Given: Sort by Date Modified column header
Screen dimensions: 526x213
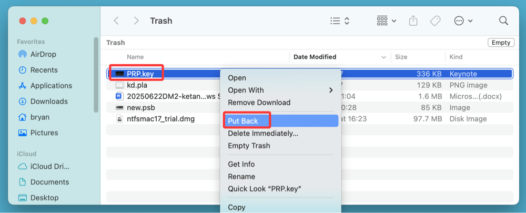Looking at the screenshot, I should pyautogui.click(x=315, y=57).
